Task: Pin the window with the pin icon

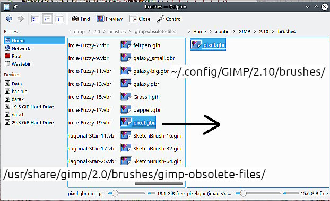Action: click(x=15, y=7)
